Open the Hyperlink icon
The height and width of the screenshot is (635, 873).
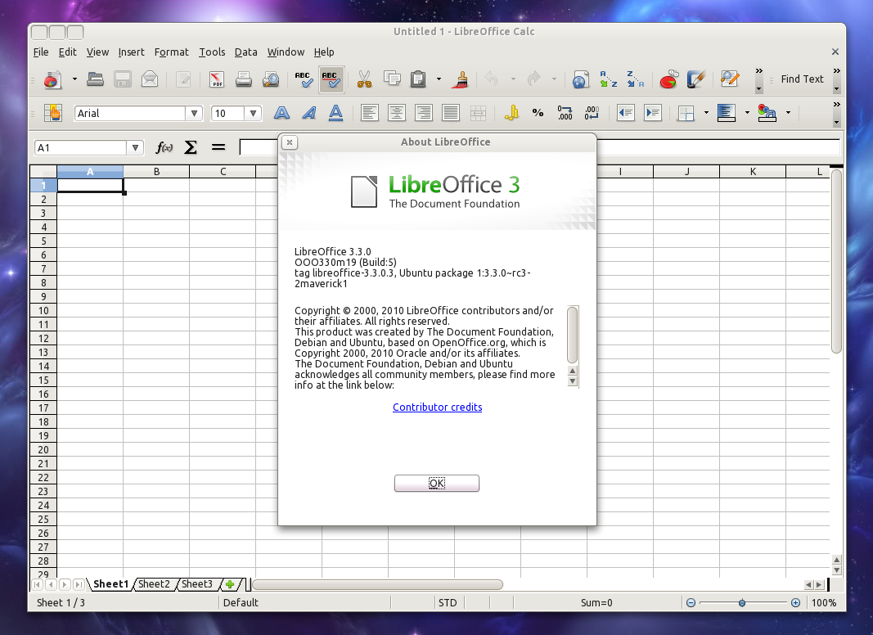(580, 79)
